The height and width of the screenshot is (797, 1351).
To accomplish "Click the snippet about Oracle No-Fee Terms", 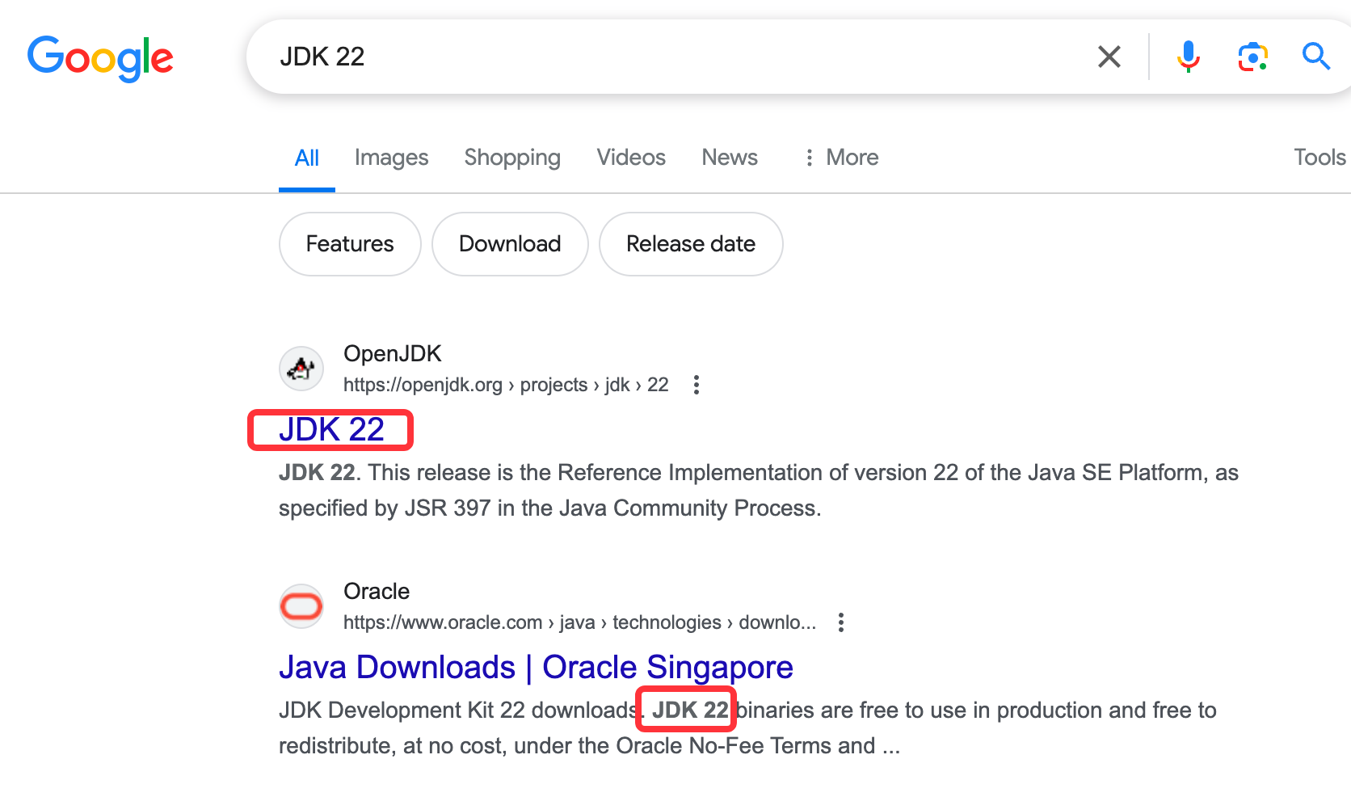I will [x=747, y=727].
